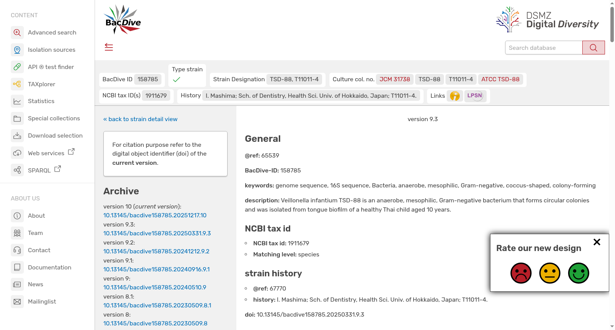Click the TAXplorer tree icon
The width and height of the screenshot is (615, 330).
(x=17, y=84)
